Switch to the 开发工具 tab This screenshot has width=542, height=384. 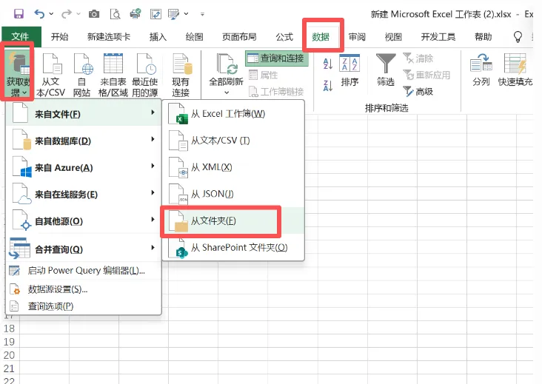click(438, 36)
